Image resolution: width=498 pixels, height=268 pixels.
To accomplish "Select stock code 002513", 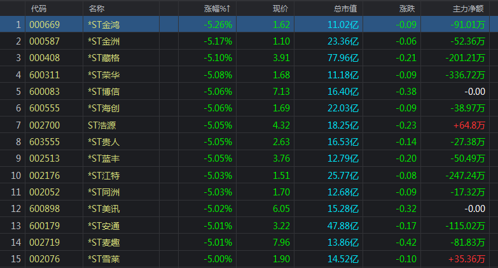I will pos(45,159).
